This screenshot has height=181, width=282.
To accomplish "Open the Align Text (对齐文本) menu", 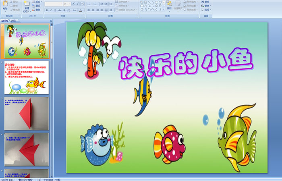I will point(122,6).
